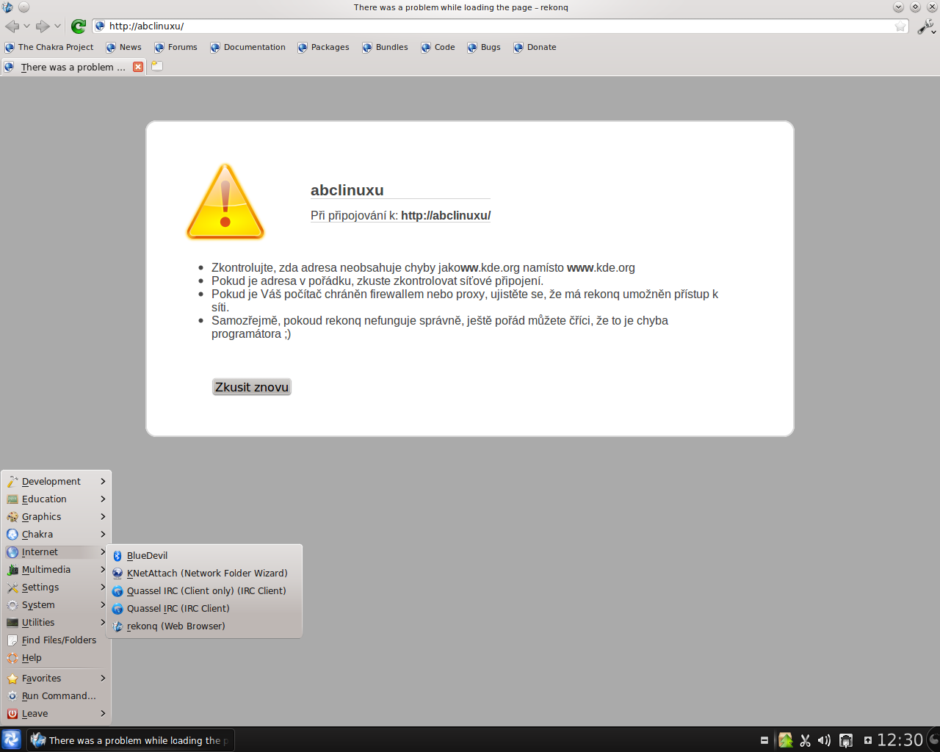
Task: Open the News bookmark
Action: point(123,47)
